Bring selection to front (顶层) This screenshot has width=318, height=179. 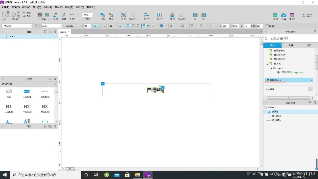pyautogui.click(x=102, y=15)
